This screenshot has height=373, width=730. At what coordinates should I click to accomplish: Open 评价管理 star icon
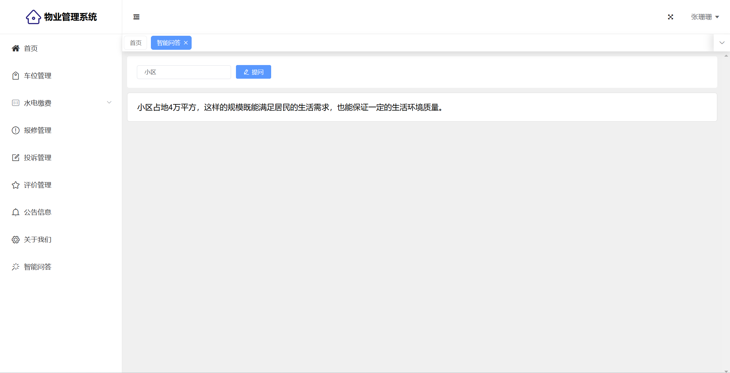pos(16,185)
